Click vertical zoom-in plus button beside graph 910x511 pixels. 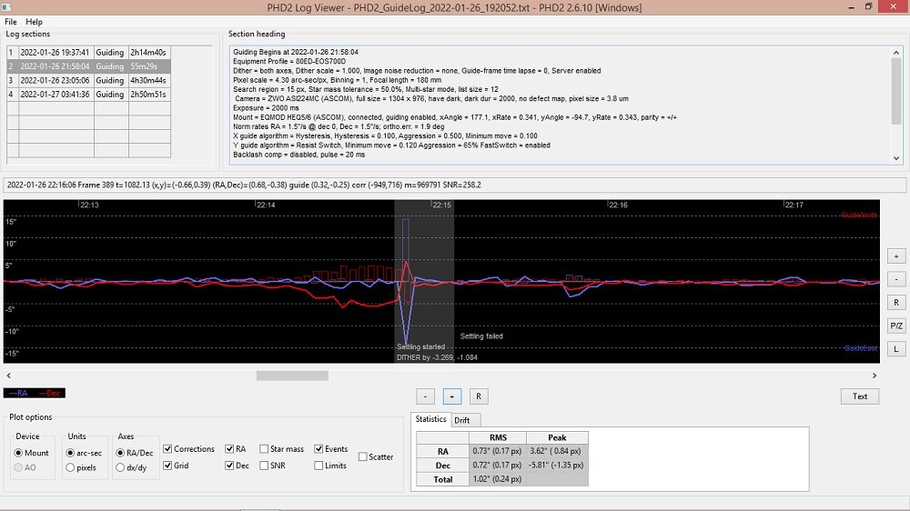[896, 255]
